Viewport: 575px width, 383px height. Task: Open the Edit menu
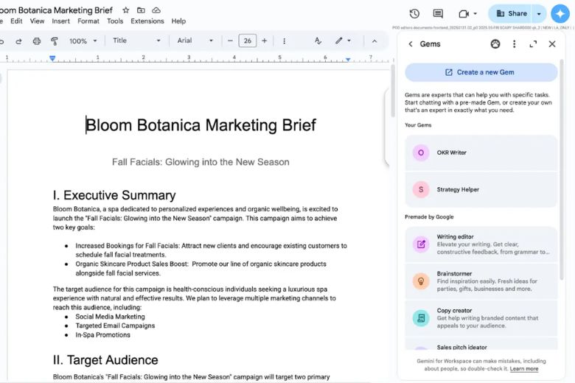pos(16,21)
